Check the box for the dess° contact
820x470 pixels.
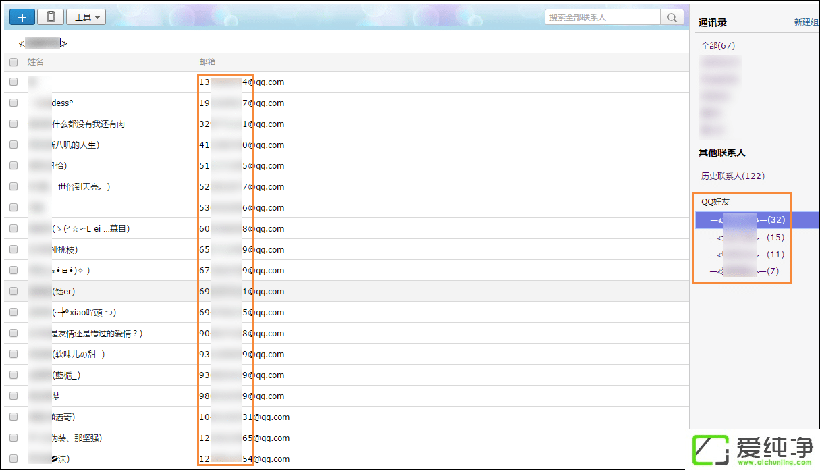(x=13, y=103)
